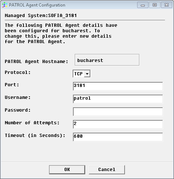Confirm settings with the OK button
This screenshot has width=174, height=179.
pyautogui.click(x=67, y=170)
